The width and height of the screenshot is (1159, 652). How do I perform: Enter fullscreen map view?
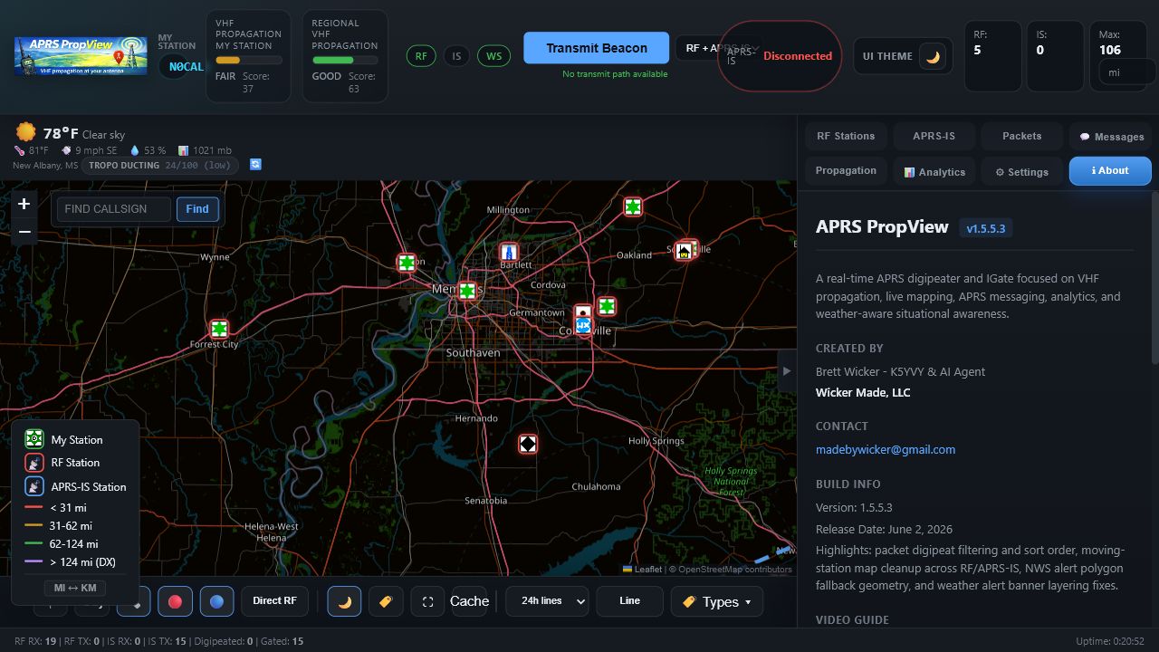click(427, 601)
